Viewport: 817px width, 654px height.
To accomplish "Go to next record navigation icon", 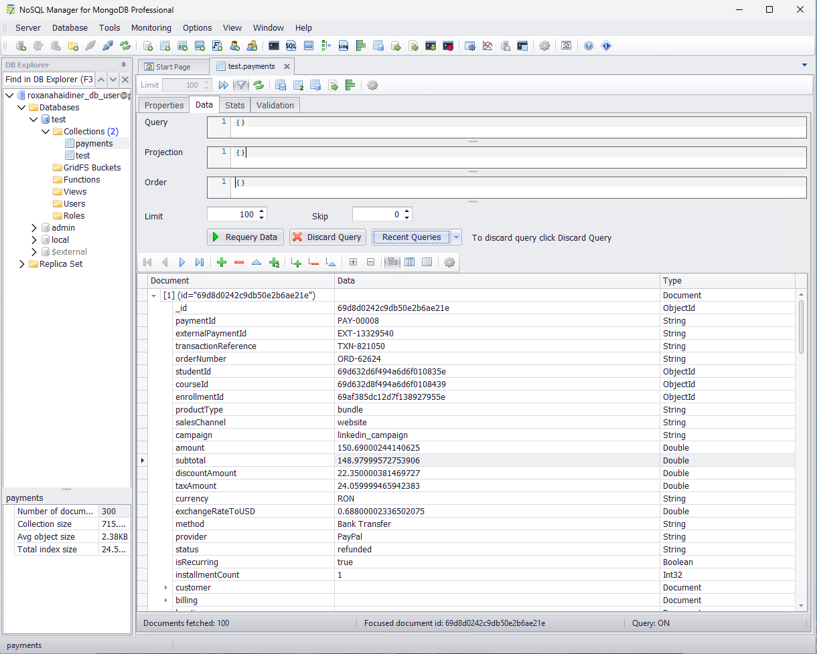I will click(182, 262).
